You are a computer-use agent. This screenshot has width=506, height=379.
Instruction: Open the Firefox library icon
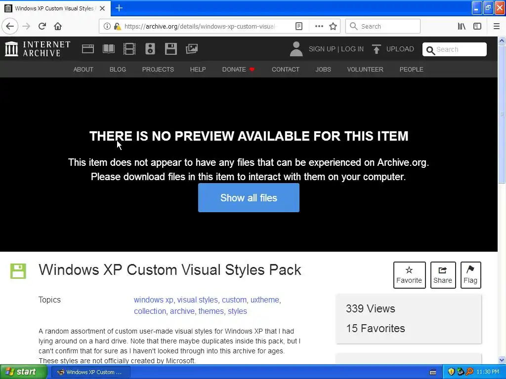(462, 26)
